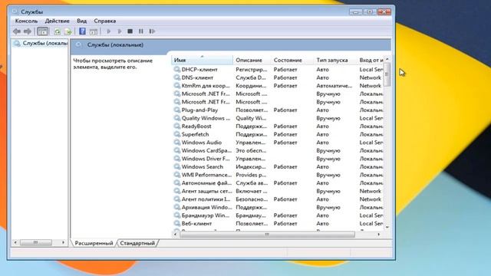Click the Export list toolbar icon
Screen dimensions: 491x276
coord(68,31)
